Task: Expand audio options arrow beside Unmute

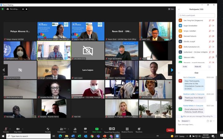Action: 10,128
